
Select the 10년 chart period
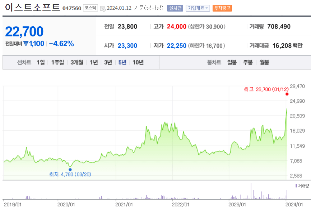[x=138, y=62]
